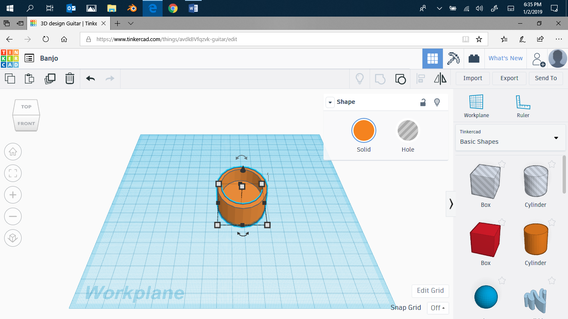Click the Show all lightbulb icon in the toolbar
Screen dimensions: 568x319
pos(360,79)
